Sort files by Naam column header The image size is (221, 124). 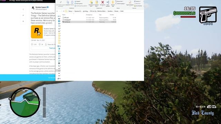[64, 14]
